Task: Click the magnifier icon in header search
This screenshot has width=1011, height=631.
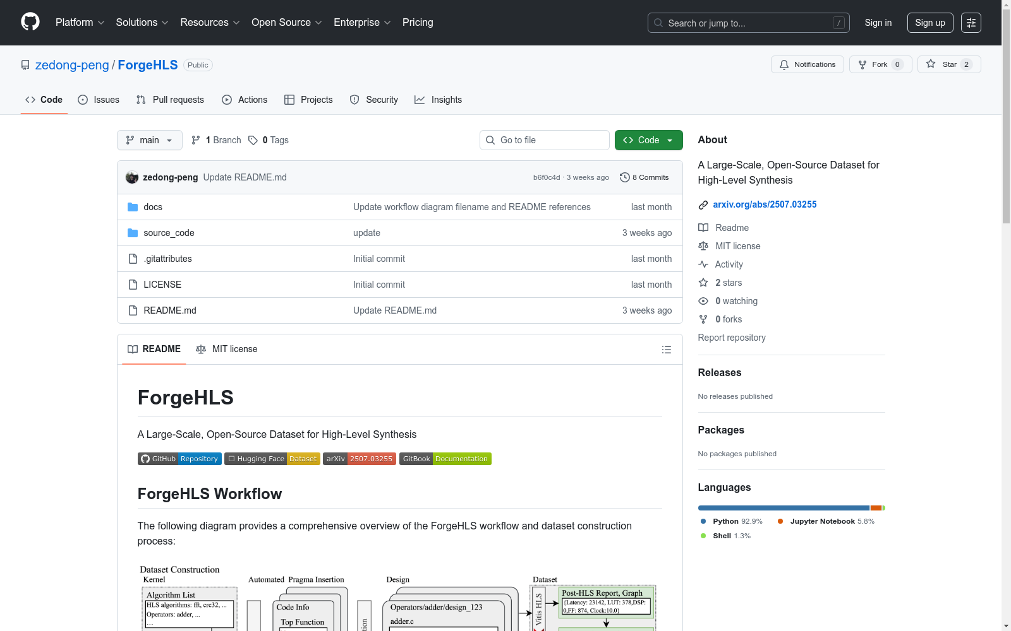Action: click(658, 23)
